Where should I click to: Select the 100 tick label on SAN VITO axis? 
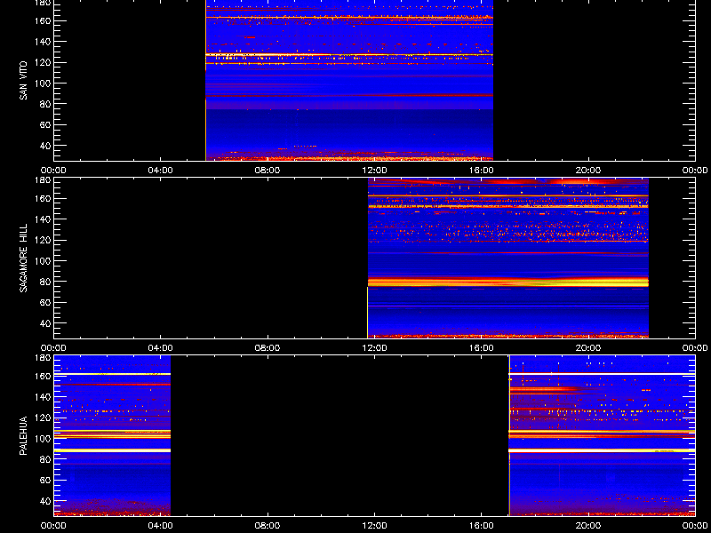[x=42, y=84]
